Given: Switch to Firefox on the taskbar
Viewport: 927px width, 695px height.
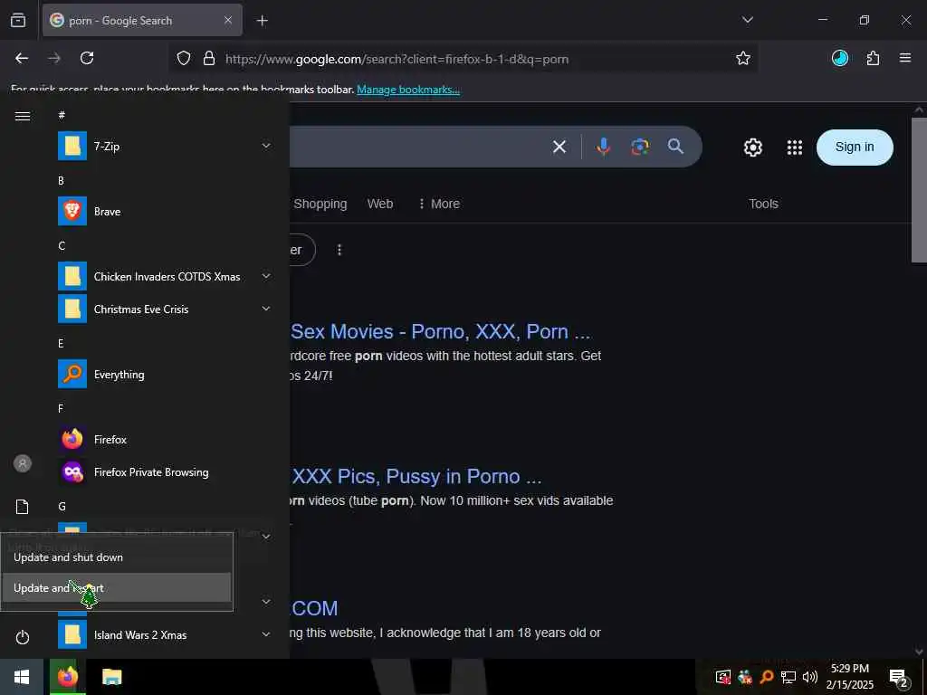Looking at the screenshot, I should point(67,677).
